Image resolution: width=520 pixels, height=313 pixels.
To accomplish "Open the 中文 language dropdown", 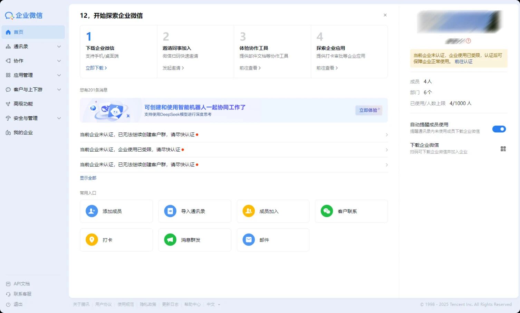I will [x=213, y=304].
